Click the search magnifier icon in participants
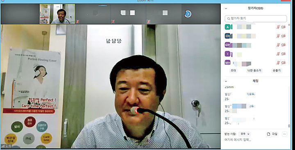Viewport: 295px width, 150px height. [x=228, y=18]
